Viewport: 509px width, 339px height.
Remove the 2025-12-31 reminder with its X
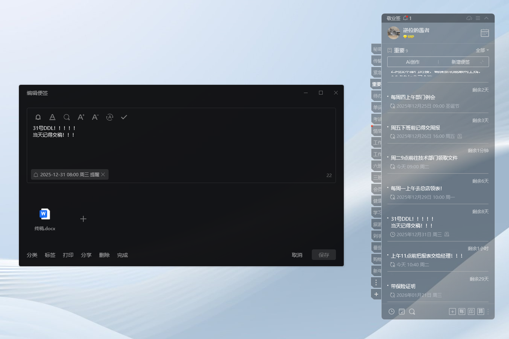click(x=103, y=174)
